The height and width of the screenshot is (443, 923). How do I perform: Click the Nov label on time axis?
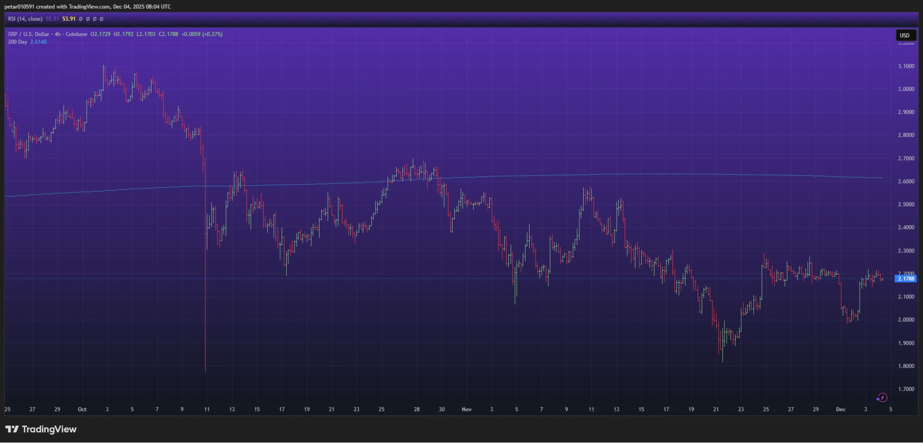[x=466, y=409]
